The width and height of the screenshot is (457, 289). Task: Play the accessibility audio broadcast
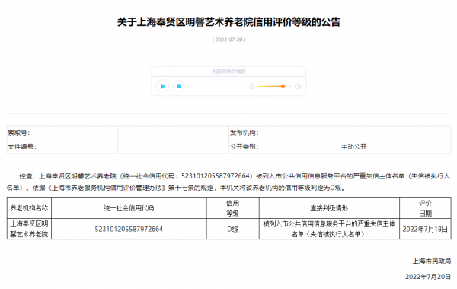pyautogui.click(x=163, y=86)
